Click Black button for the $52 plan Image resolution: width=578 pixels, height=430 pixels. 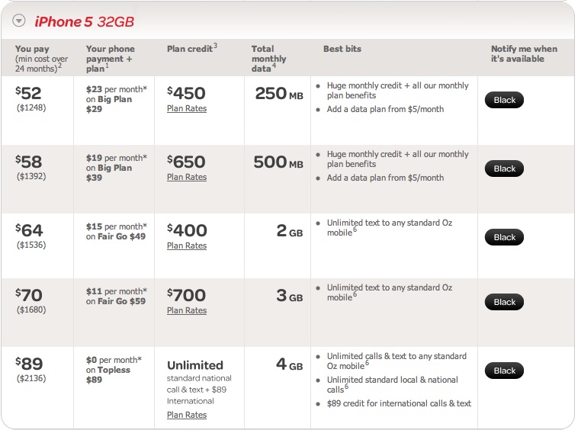[505, 100]
